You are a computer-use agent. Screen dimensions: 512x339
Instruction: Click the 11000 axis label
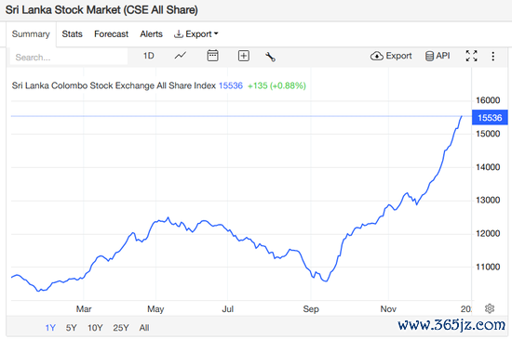point(488,267)
